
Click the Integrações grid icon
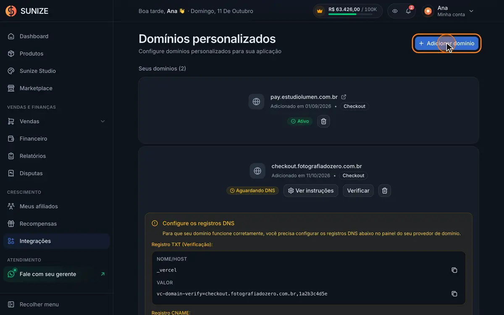tap(11, 241)
